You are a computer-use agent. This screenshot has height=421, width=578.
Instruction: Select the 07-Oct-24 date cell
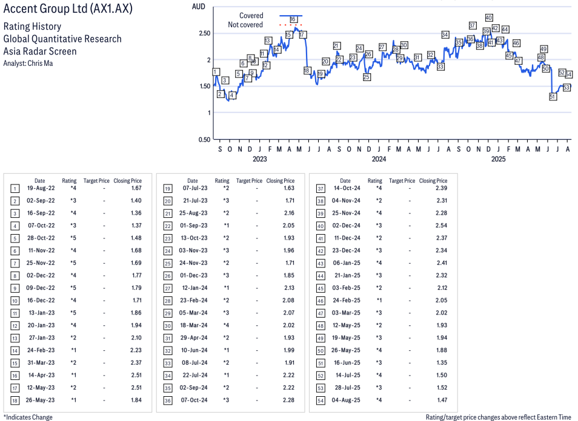pos(194,400)
